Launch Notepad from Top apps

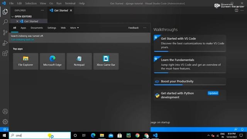point(79,61)
